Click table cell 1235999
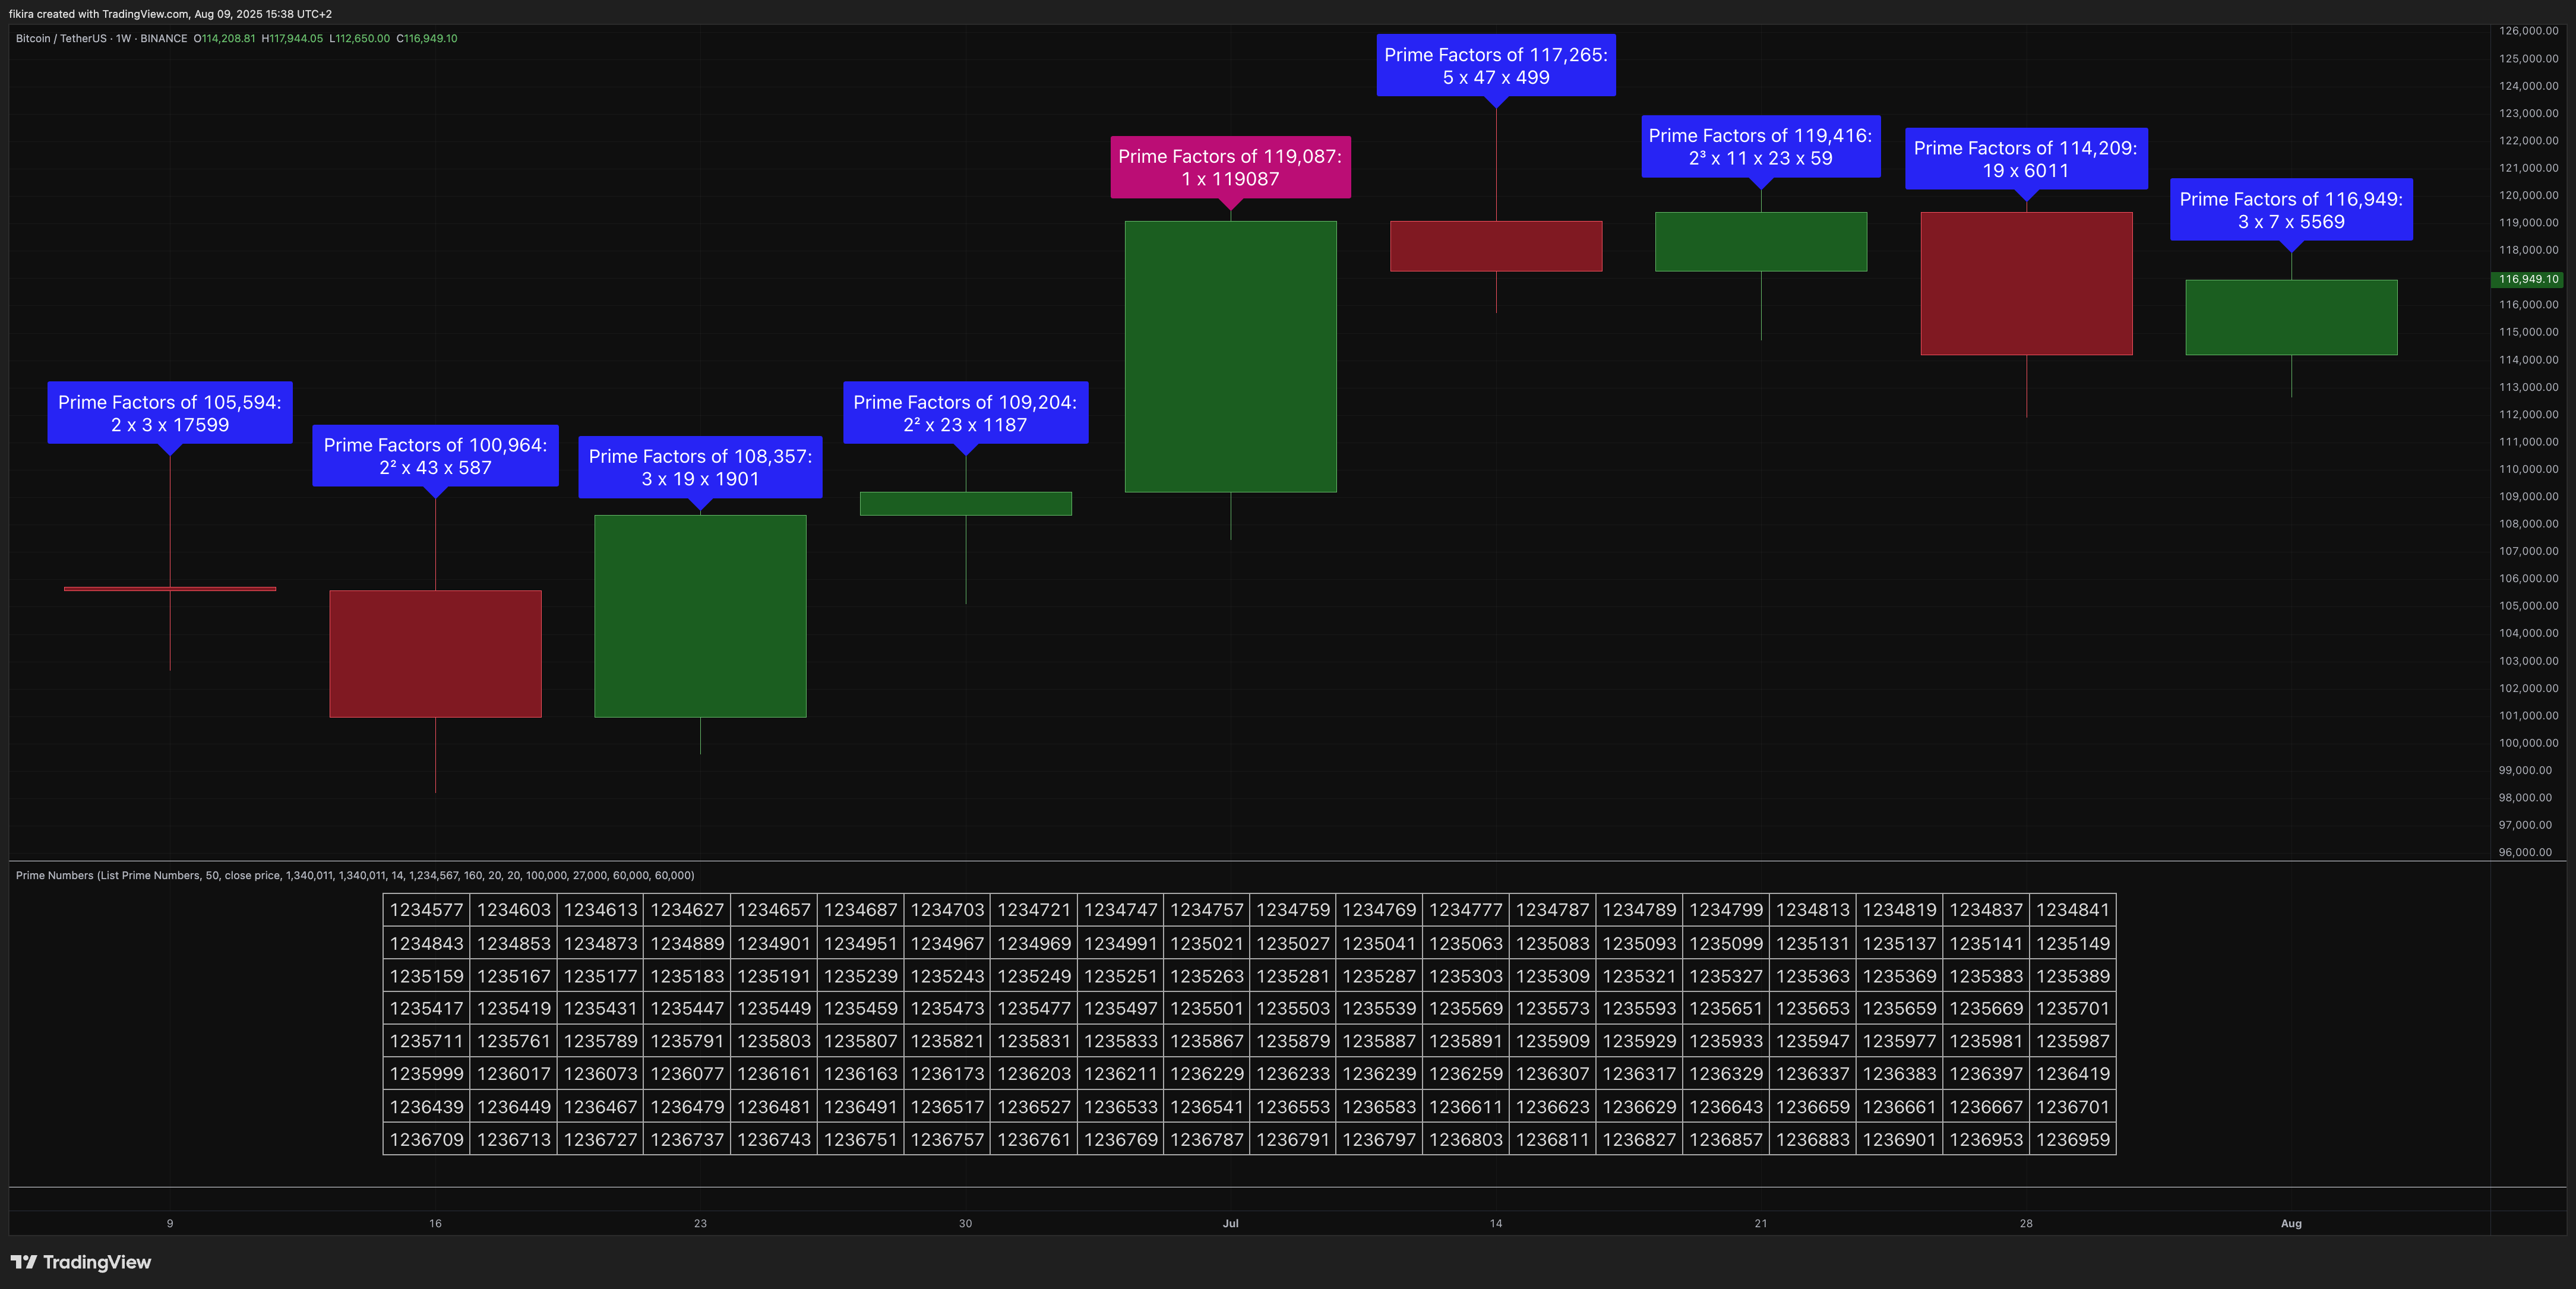This screenshot has height=1289, width=2576. [427, 1074]
